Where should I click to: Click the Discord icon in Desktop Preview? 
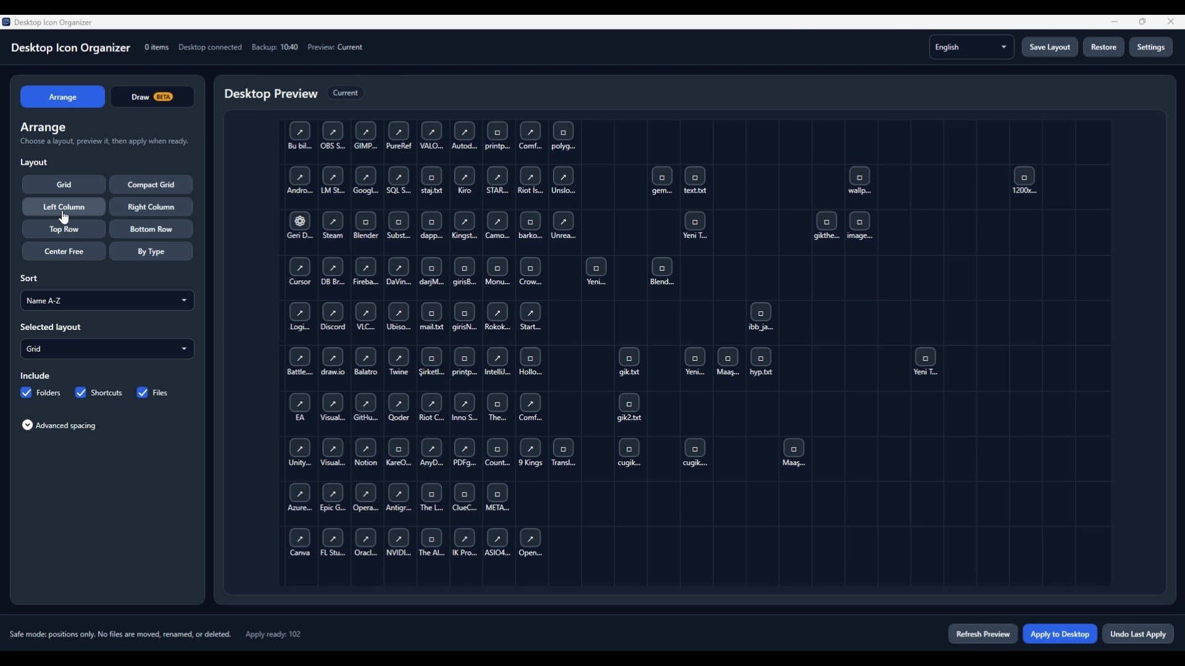pyautogui.click(x=333, y=313)
